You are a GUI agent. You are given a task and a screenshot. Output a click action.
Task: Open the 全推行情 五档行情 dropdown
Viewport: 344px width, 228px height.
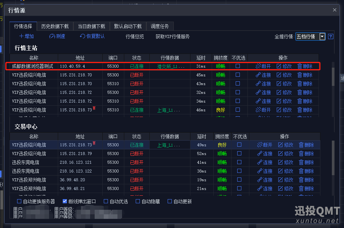(x=310, y=36)
